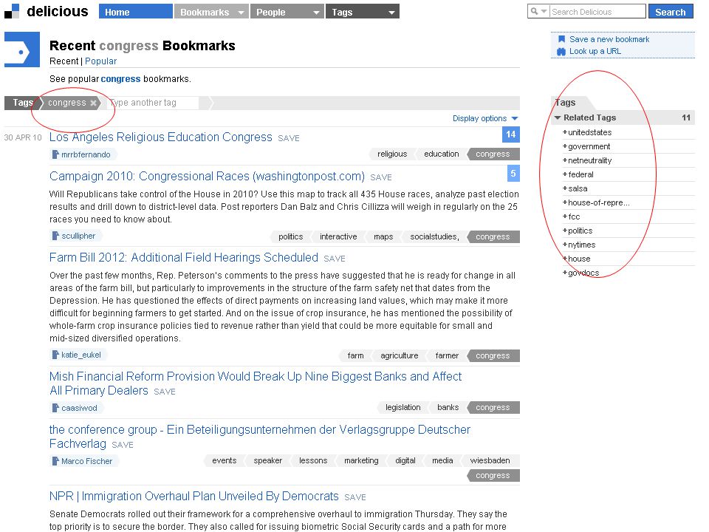Save the Campaign 2010 bookmark
Screen dimensions: 709x532
point(381,178)
